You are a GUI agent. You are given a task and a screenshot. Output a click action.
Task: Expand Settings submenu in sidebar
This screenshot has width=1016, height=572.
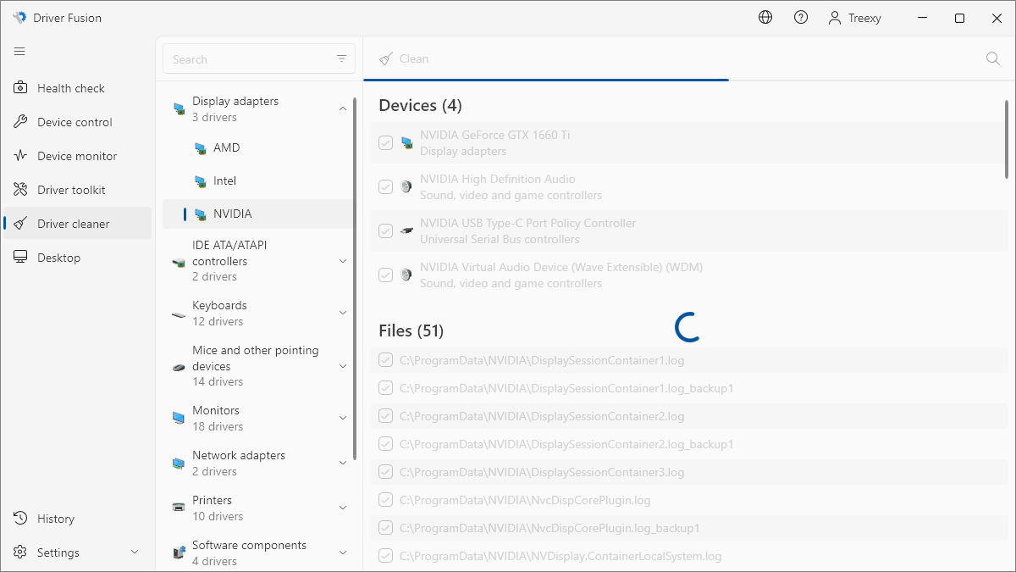135,553
